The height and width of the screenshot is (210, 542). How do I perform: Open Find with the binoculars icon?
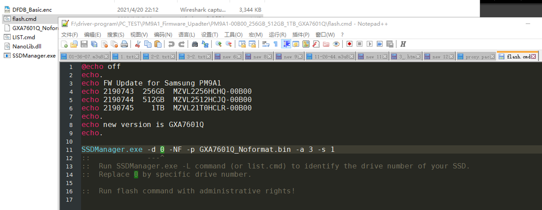point(195,44)
